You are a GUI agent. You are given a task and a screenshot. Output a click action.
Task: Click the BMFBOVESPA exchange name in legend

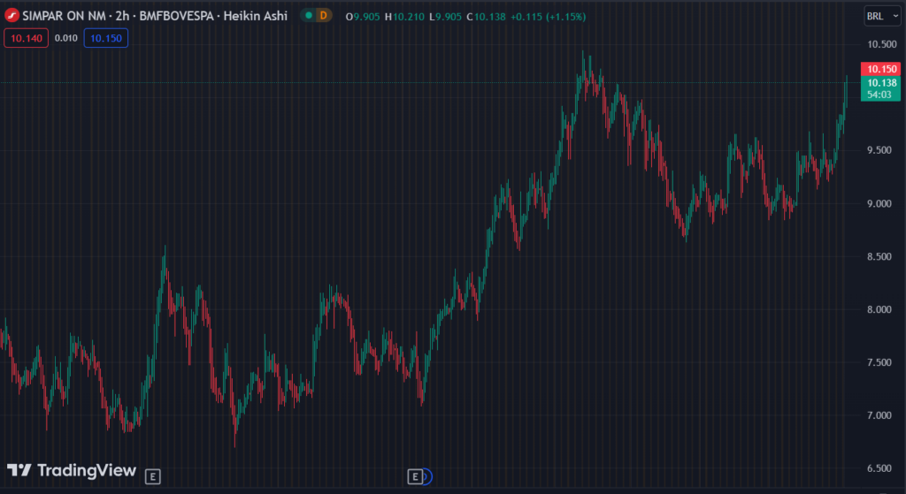point(177,16)
